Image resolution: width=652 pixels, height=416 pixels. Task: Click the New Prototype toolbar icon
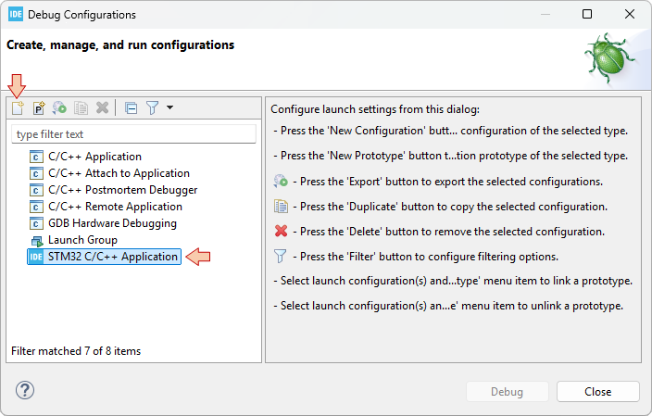[x=39, y=107]
